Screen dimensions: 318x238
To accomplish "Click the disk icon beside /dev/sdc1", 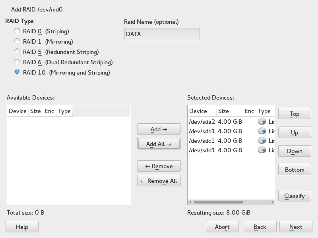I will pos(262,141).
